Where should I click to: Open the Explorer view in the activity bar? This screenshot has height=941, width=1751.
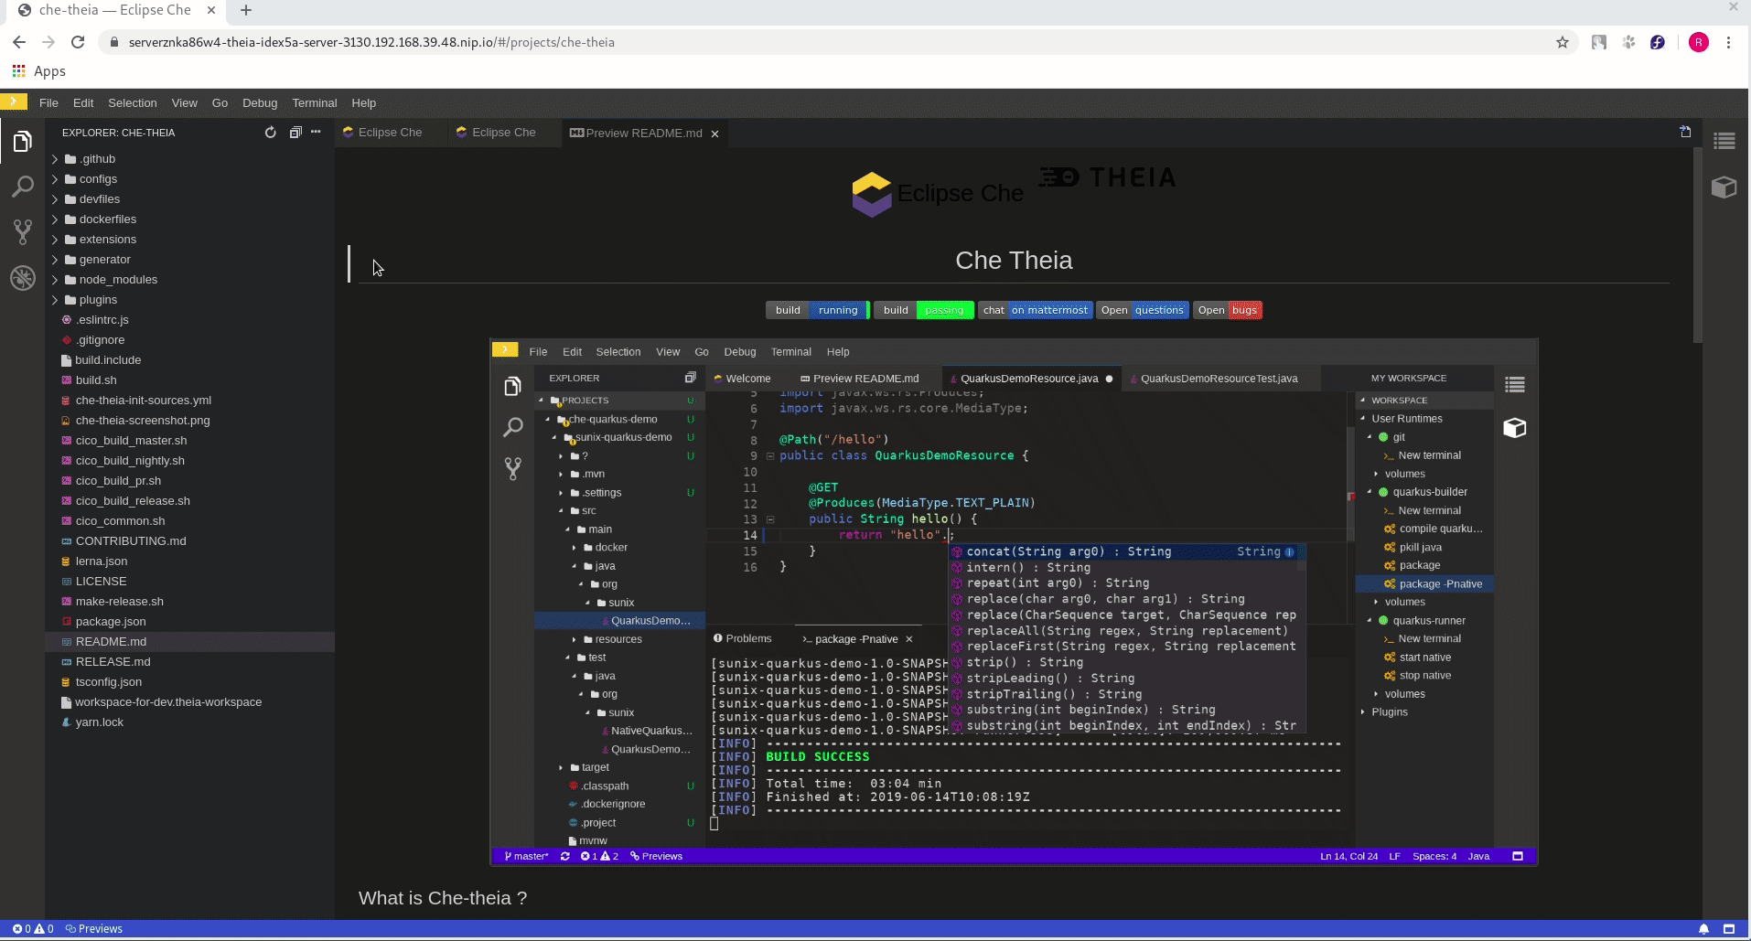(x=23, y=141)
